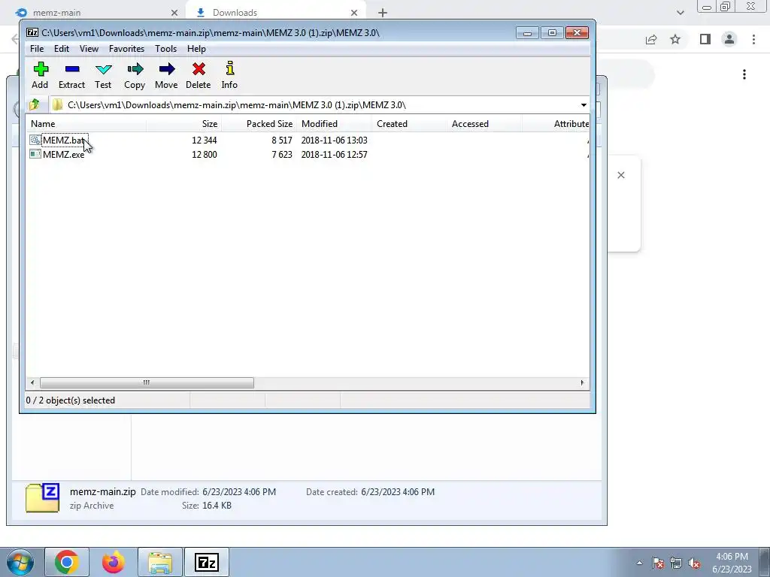Launch Firefox from the taskbar
Viewport: 770px width, 577px height.
click(114, 562)
